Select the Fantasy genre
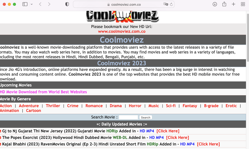 (x=190, y=106)
